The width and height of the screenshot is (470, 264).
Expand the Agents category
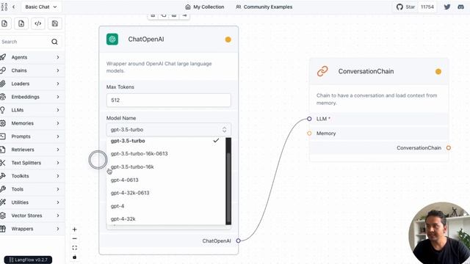(x=32, y=57)
